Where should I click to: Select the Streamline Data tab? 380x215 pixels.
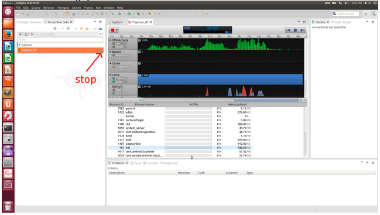[x=58, y=22]
